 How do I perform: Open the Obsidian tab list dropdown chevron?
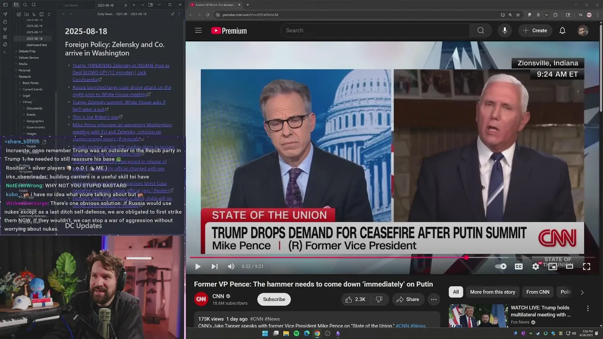point(143,5)
